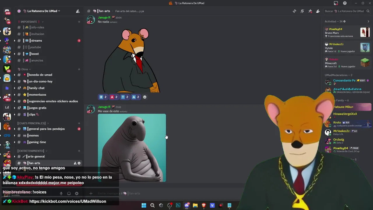Open the arte-general channel
Viewport: 373px width, 210px height.
coord(49,157)
